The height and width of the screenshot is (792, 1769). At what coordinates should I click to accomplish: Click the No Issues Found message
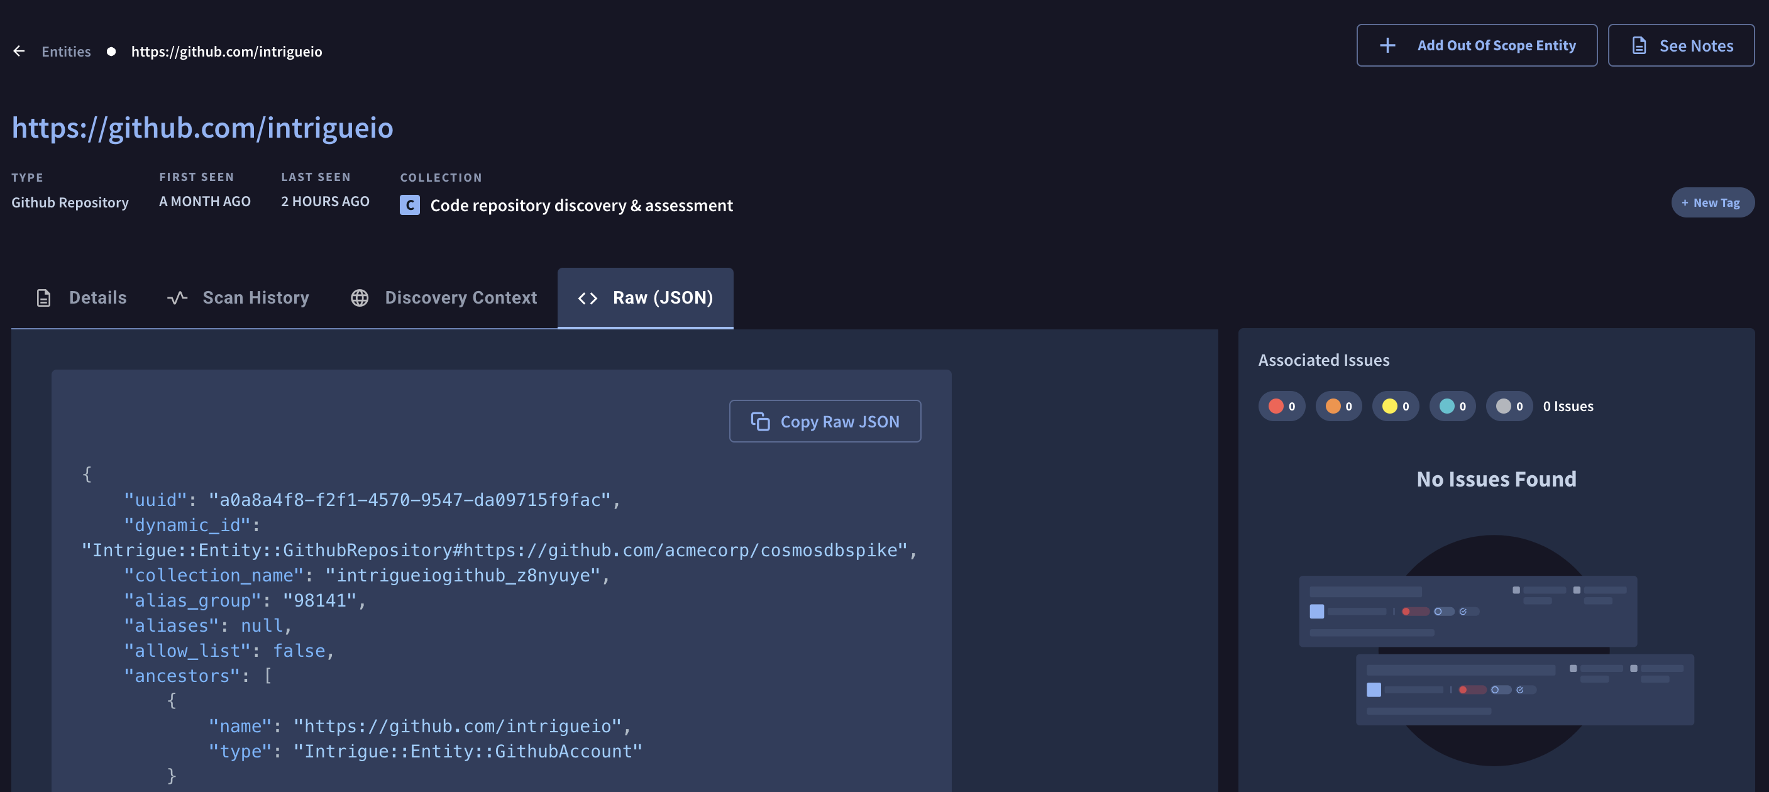(1496, 479)
